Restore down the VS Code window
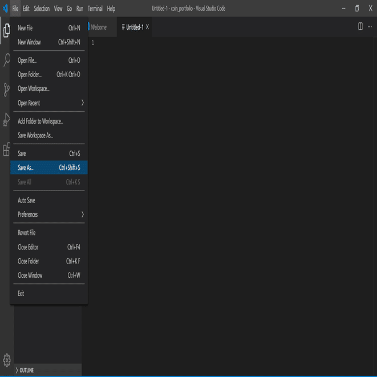 click(357, 9)
